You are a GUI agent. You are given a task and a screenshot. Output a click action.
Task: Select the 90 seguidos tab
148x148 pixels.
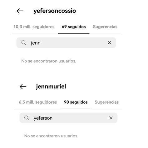point(76,102)
